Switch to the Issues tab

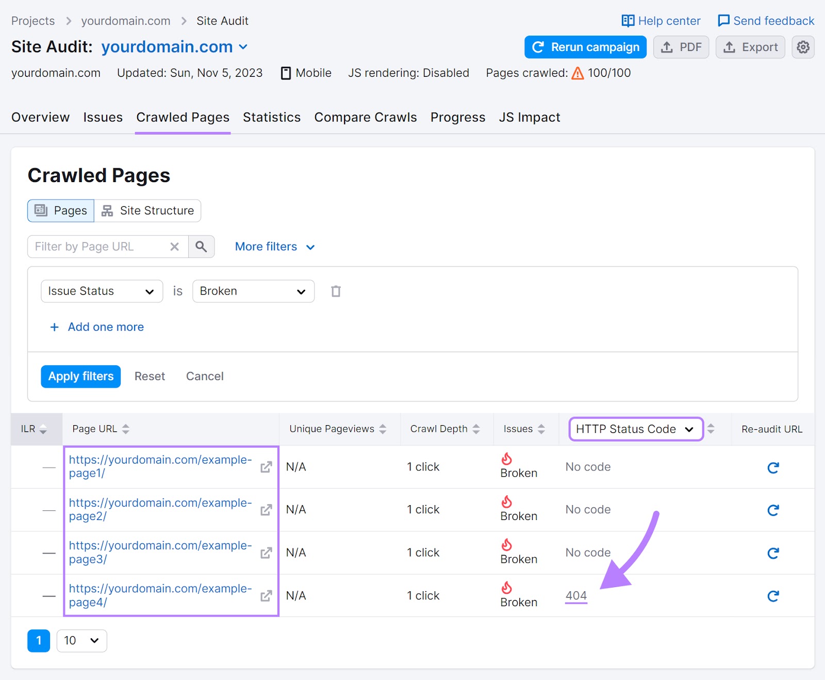pyautogui.click(x=103, y=117)
